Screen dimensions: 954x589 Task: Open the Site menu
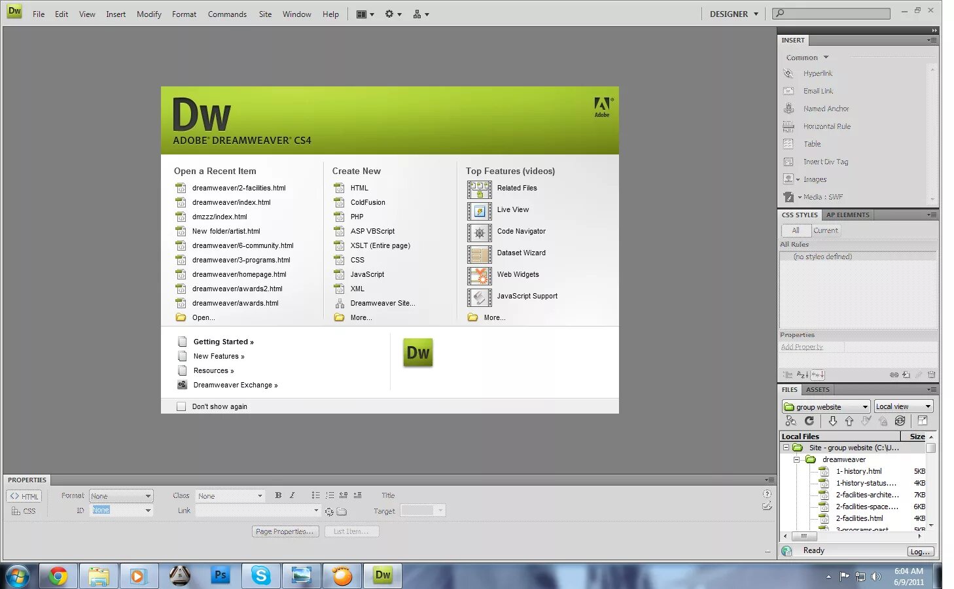pos(265,14)
